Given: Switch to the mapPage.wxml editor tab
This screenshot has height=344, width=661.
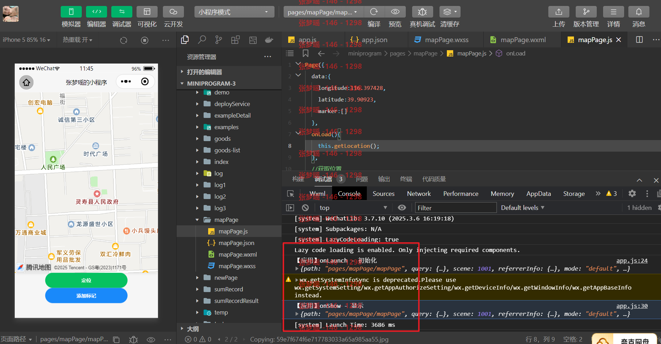Looking at the screenshot, I should click(x=523, y=40).
